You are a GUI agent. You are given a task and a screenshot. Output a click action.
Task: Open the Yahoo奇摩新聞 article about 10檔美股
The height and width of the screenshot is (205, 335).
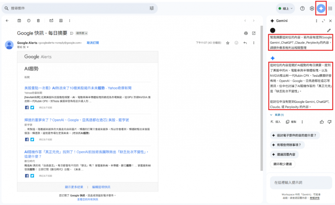coord(78,88)
